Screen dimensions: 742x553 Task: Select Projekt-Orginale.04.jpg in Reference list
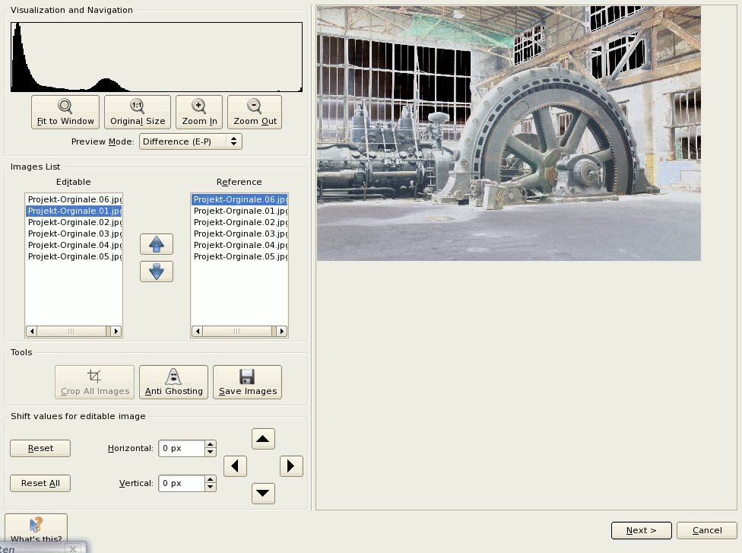[x=239, y=245]
